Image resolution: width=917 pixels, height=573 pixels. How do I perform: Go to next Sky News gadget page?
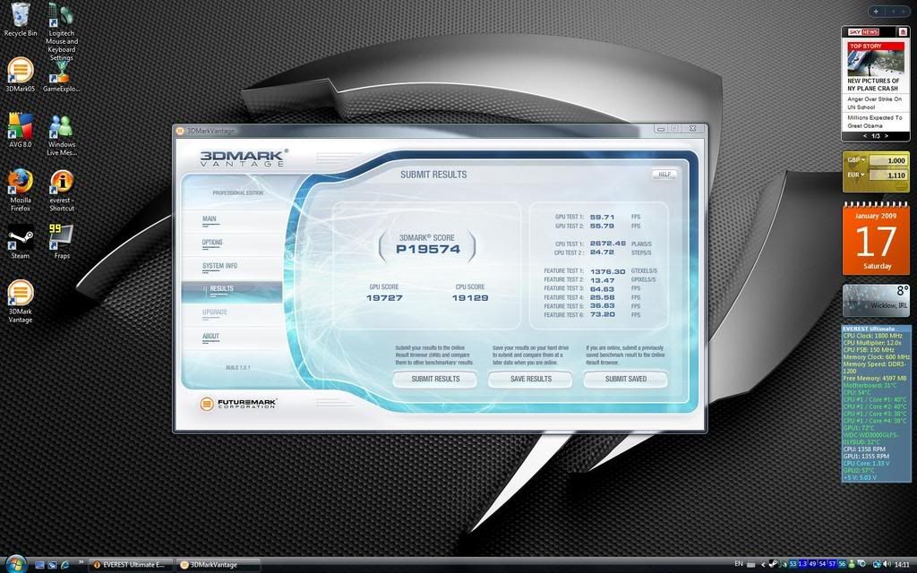(x=886, y=136)
